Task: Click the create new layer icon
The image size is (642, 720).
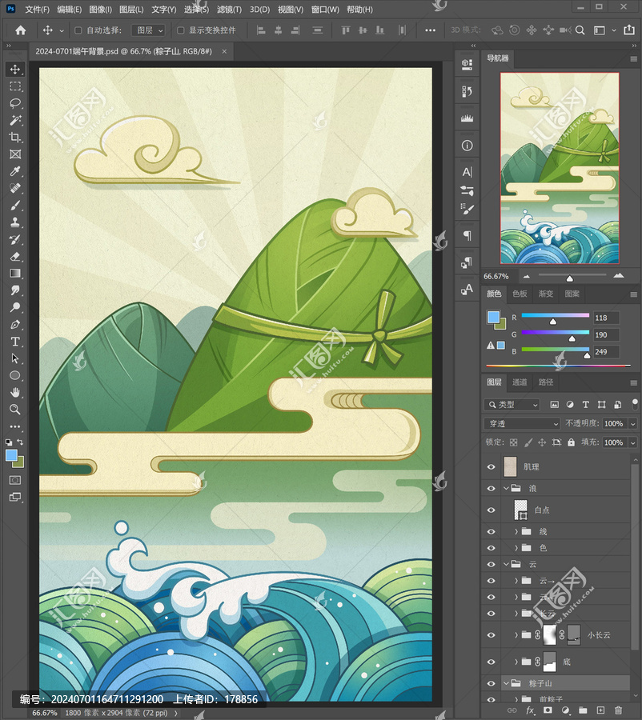Action: pos(600,710)
